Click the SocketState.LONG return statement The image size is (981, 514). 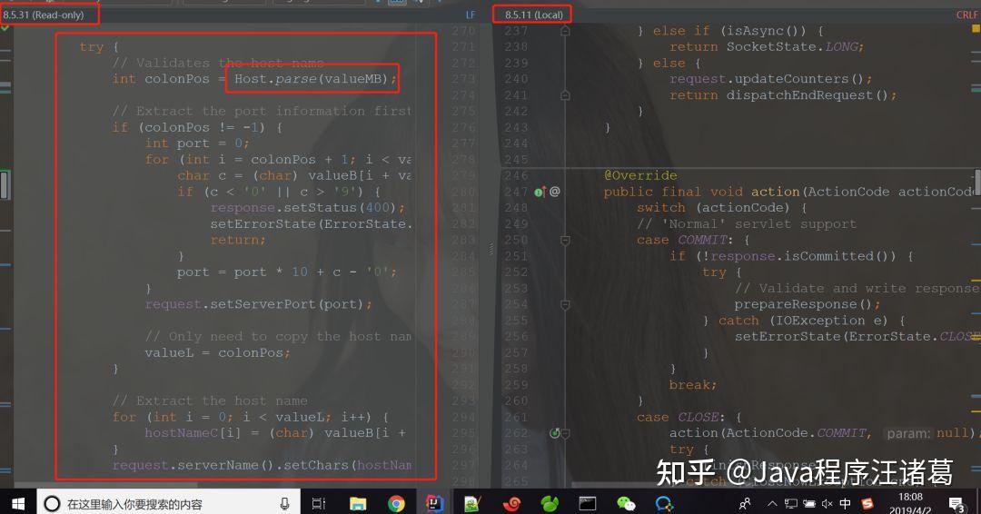point(767,47)
